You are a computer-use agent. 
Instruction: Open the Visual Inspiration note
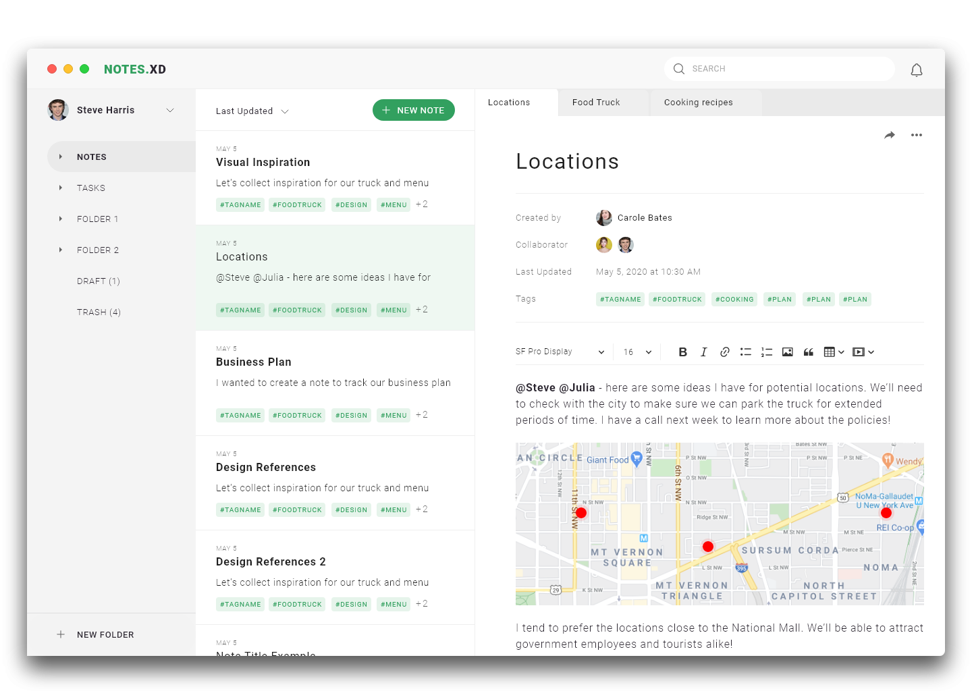point(335,177)
